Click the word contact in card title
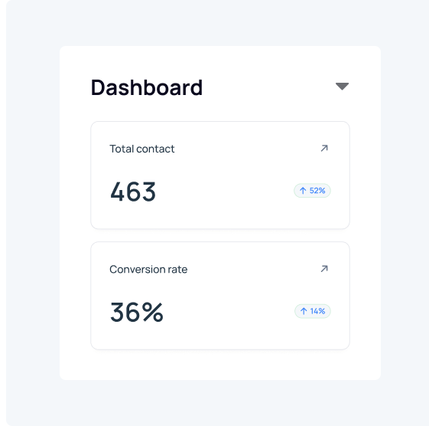The height and width of the screenshot is (426, 429). tap(155, 149)
